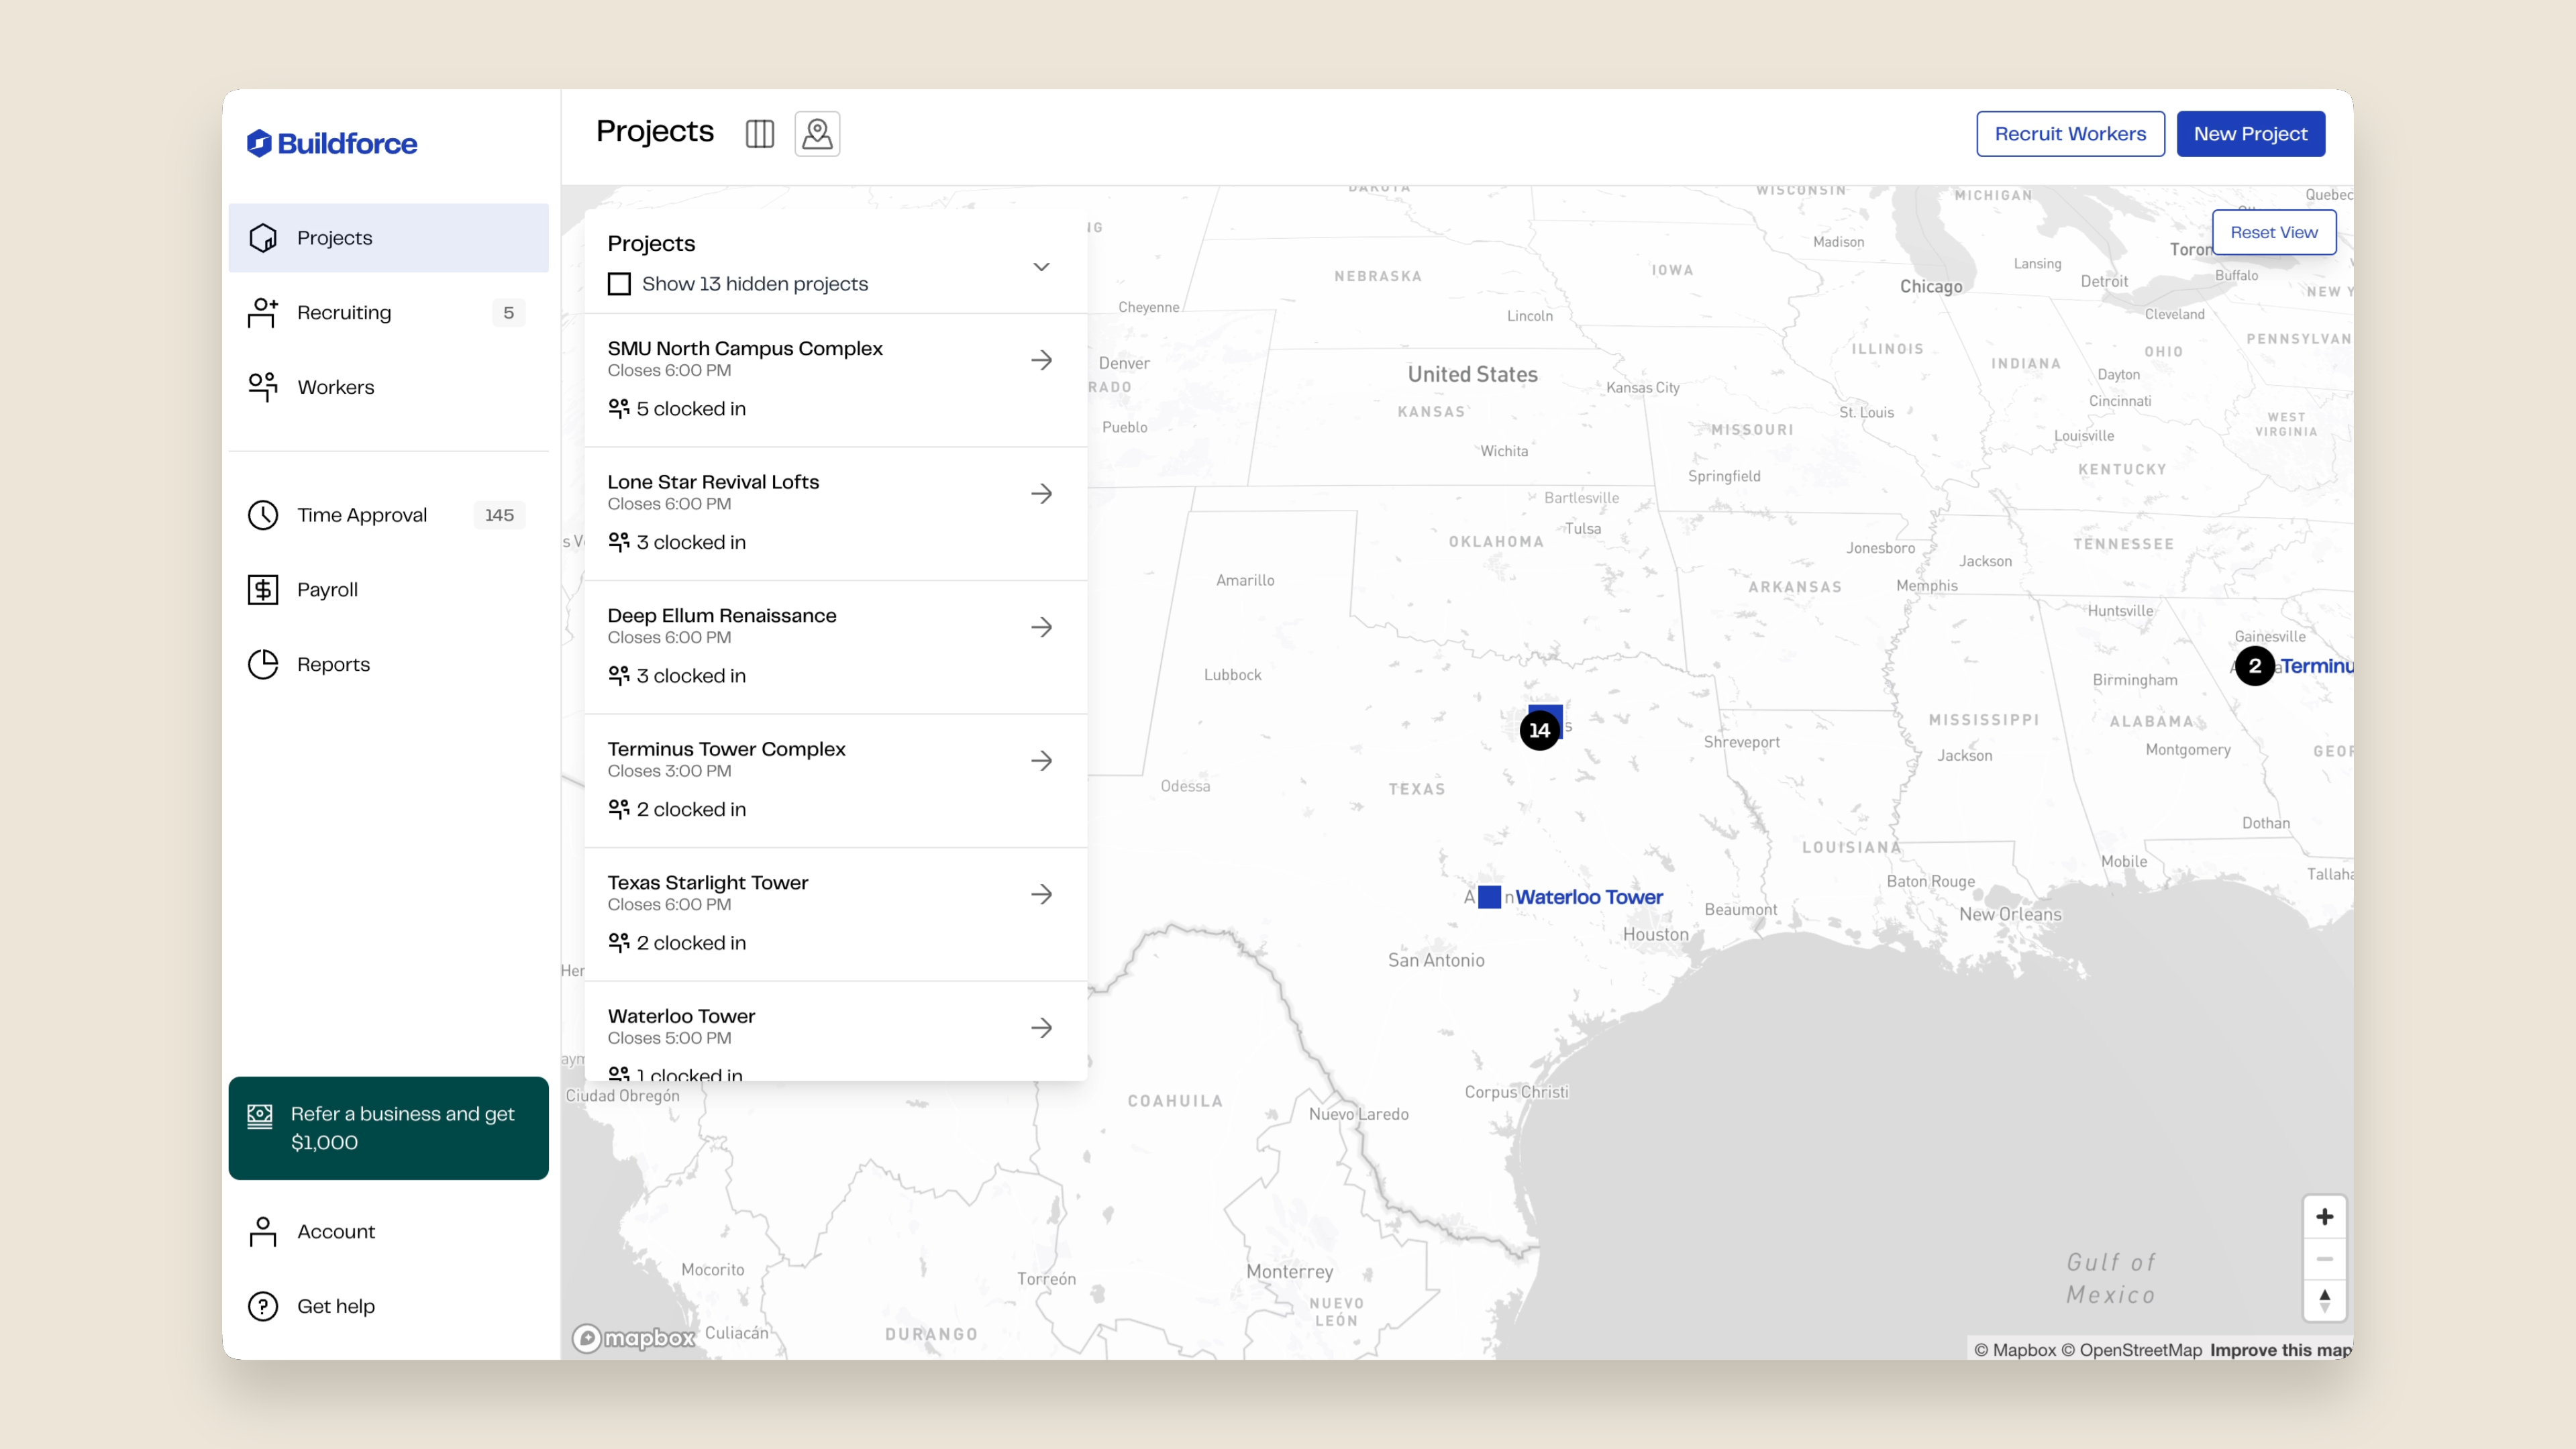
Task: Click the Projects cube icon in sidebar
Action: 263,238
